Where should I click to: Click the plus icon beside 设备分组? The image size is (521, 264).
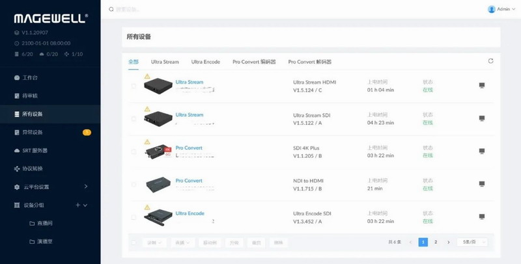pos(77,205)
